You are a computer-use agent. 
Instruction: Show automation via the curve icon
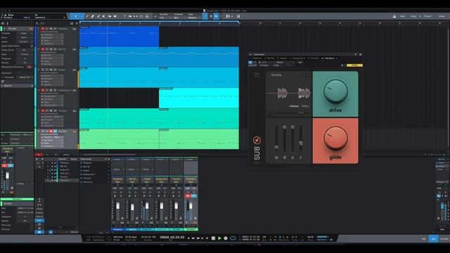coord(42,23)
